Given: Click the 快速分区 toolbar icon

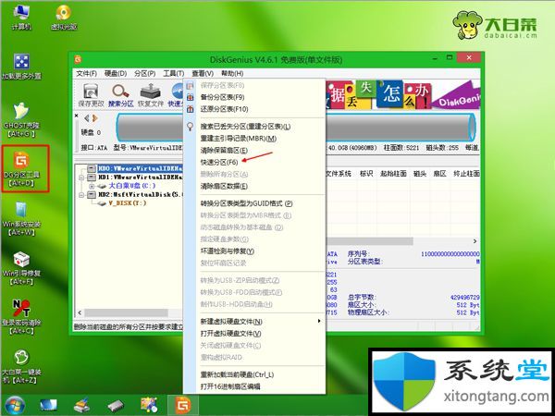Looking at the screenshot, I should (175, 95).
